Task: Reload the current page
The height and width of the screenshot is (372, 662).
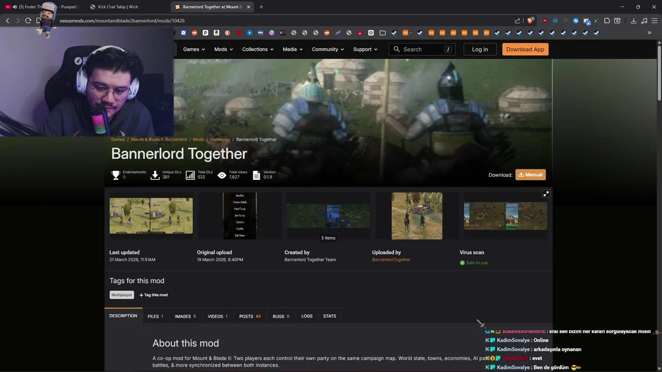Action: 28,21
